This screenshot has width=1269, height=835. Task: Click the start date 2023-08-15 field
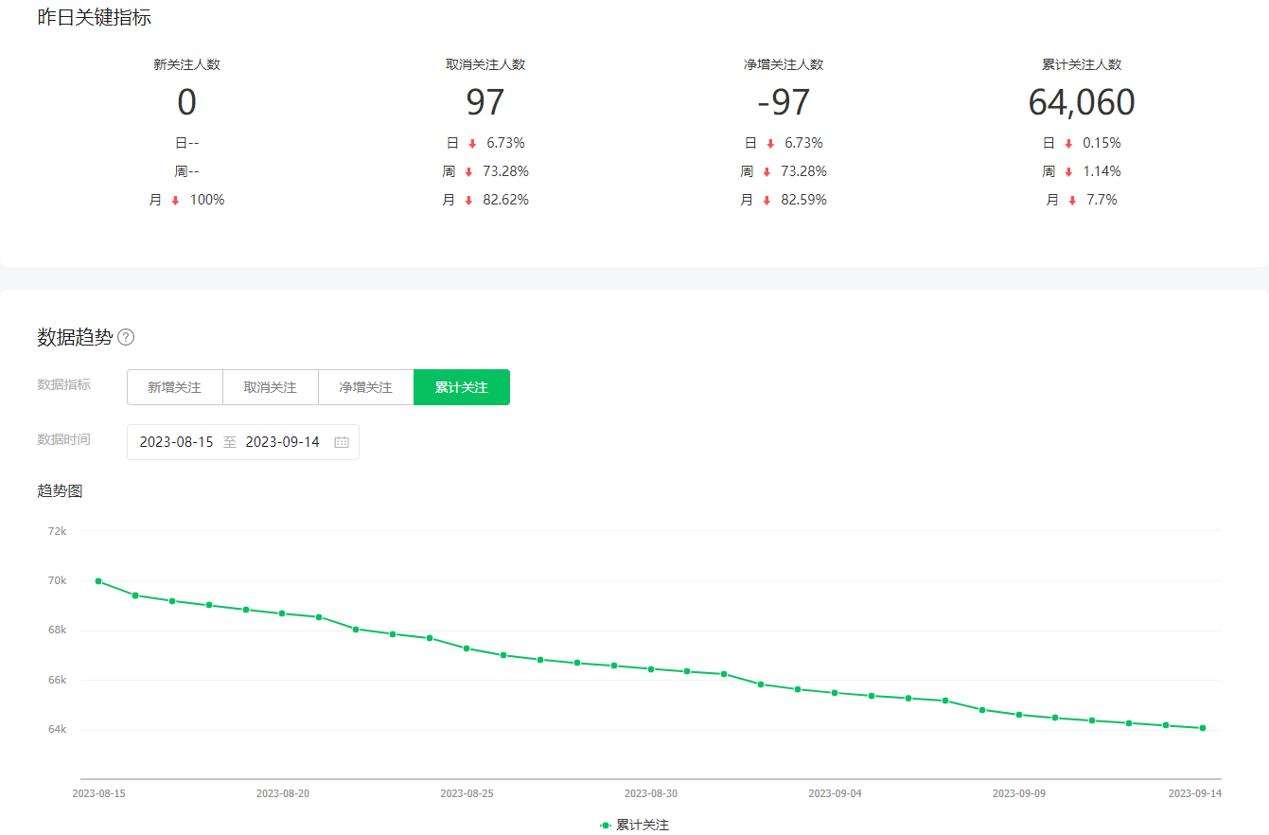coord(176,442)
